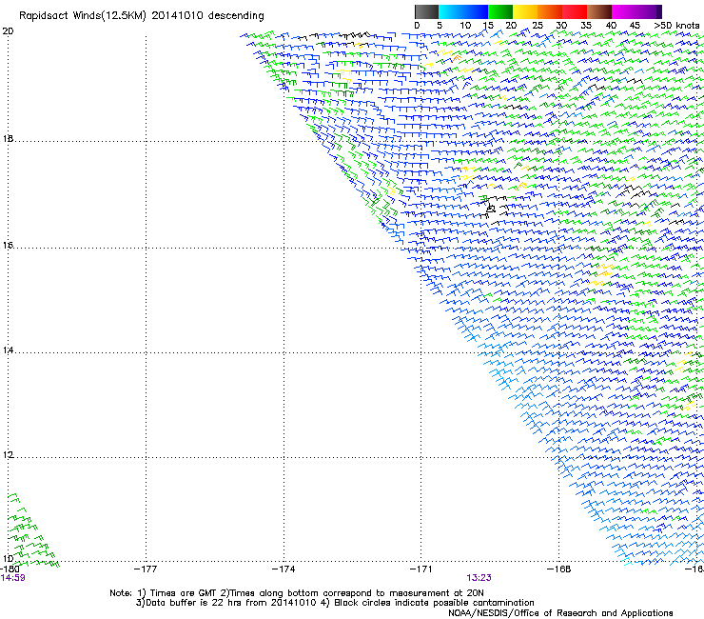Click longitude label '-168'
The width and height of the screenshot is (704, 619).
click(x=559, y=569)
